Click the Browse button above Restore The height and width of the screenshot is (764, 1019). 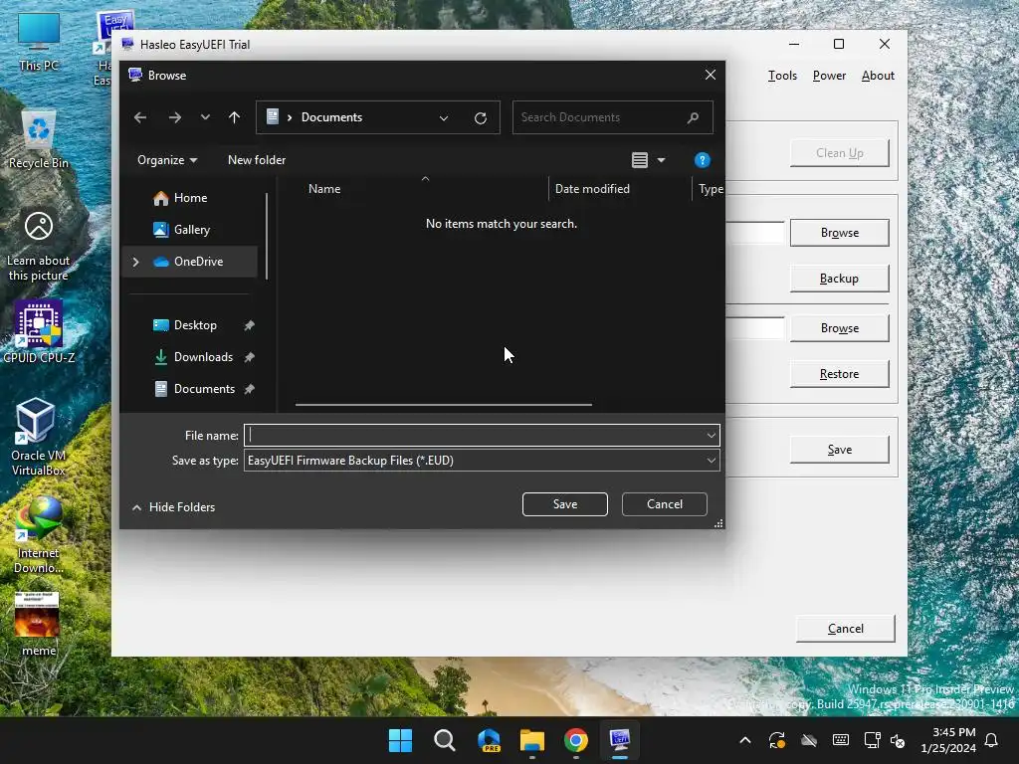[839, 328]
